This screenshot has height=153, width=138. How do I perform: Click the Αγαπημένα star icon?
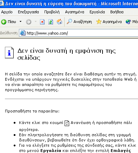[x=99, y=22]
